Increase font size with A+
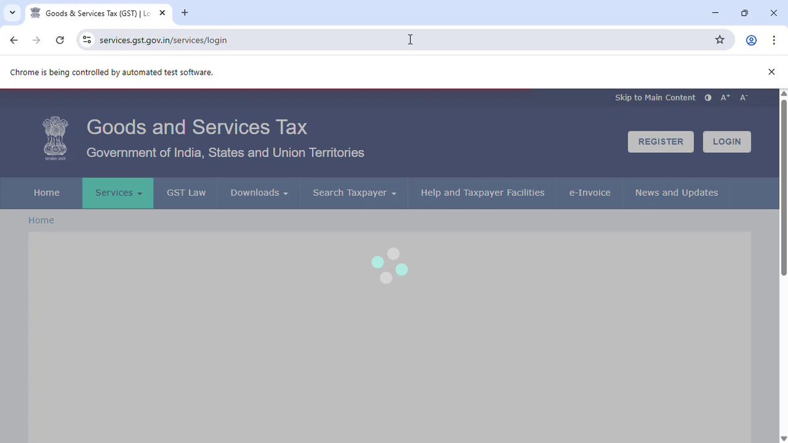Image resolution: width=788 pixels, height=443 pixels. (x=725, y=98)
